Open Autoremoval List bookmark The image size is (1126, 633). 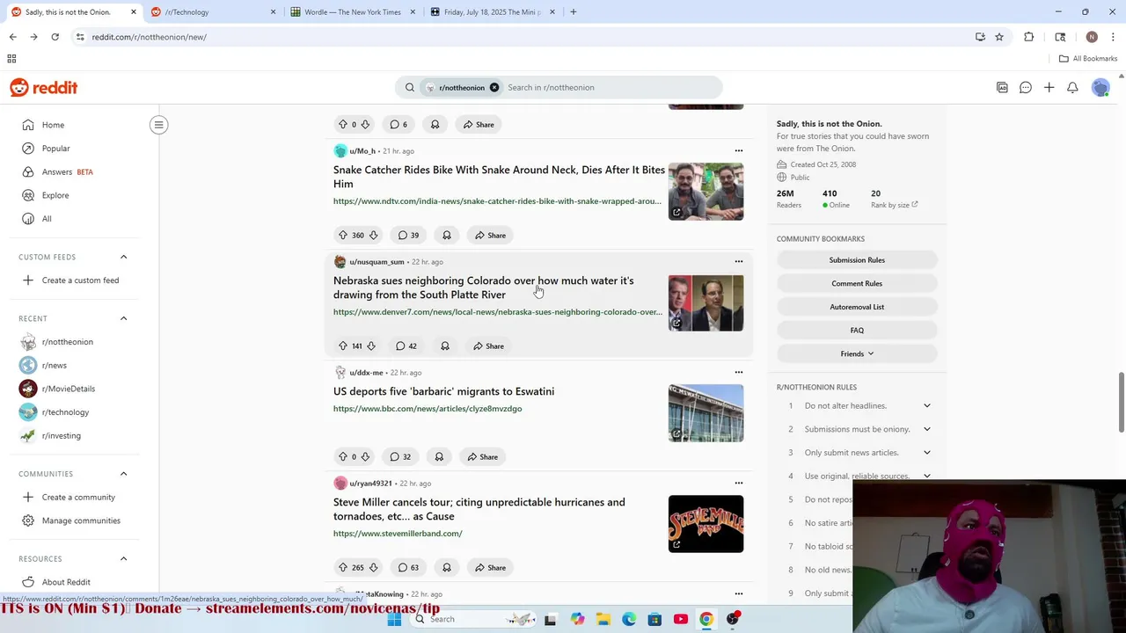[x=857, y=307]
